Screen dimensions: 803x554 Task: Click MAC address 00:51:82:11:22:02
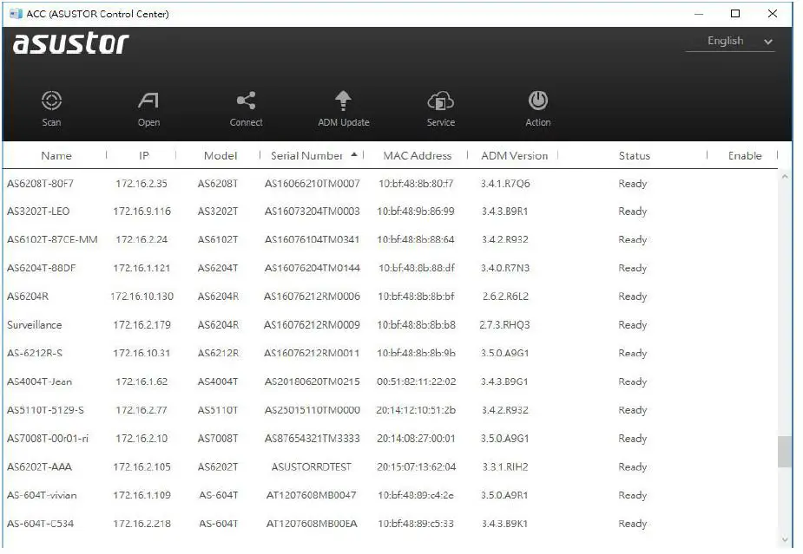tap(417, 381)
